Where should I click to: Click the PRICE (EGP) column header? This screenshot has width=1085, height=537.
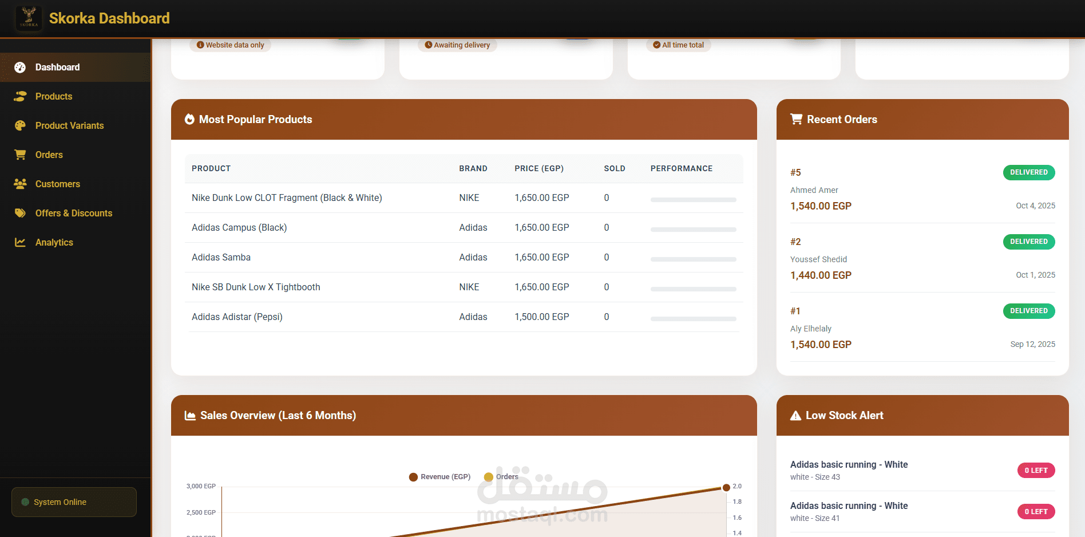pyautogui.click(x=539, y=168)
